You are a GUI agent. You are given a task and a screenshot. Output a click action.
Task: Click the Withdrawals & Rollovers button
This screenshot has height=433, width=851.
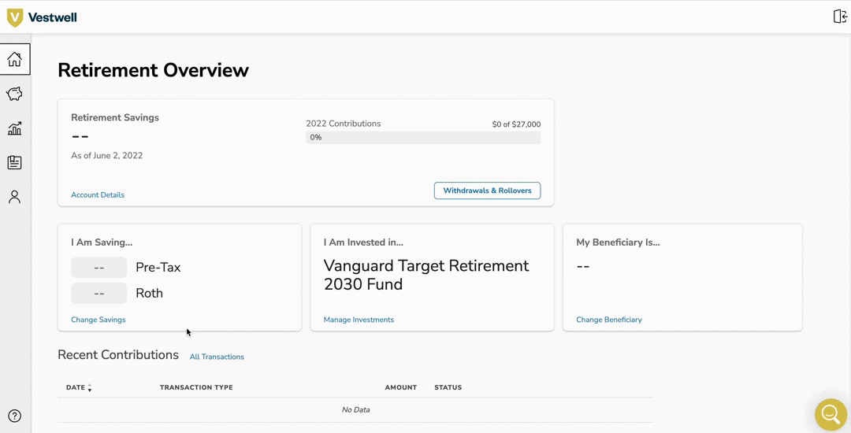487,191
